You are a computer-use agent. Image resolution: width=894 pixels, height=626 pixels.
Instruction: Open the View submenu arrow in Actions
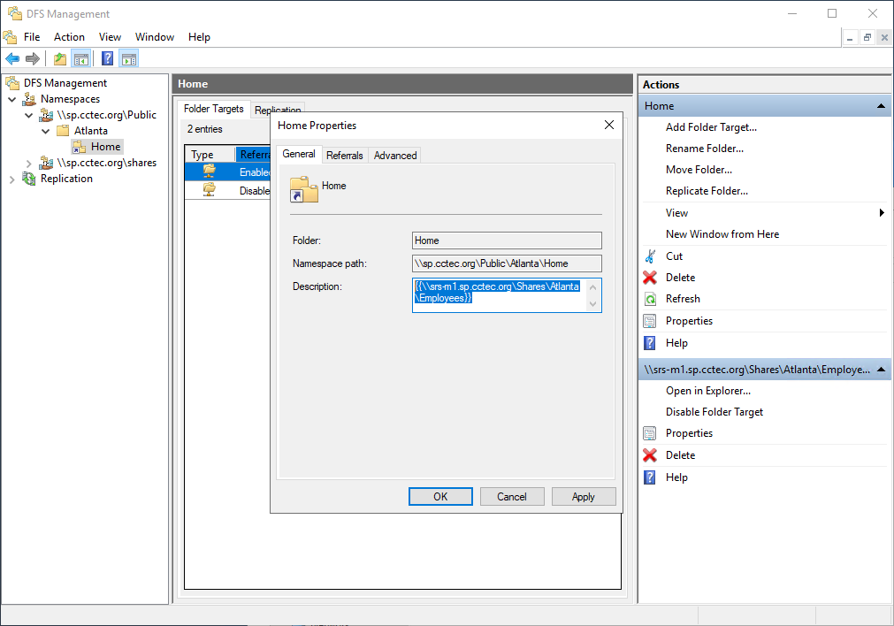pos(882,213)
